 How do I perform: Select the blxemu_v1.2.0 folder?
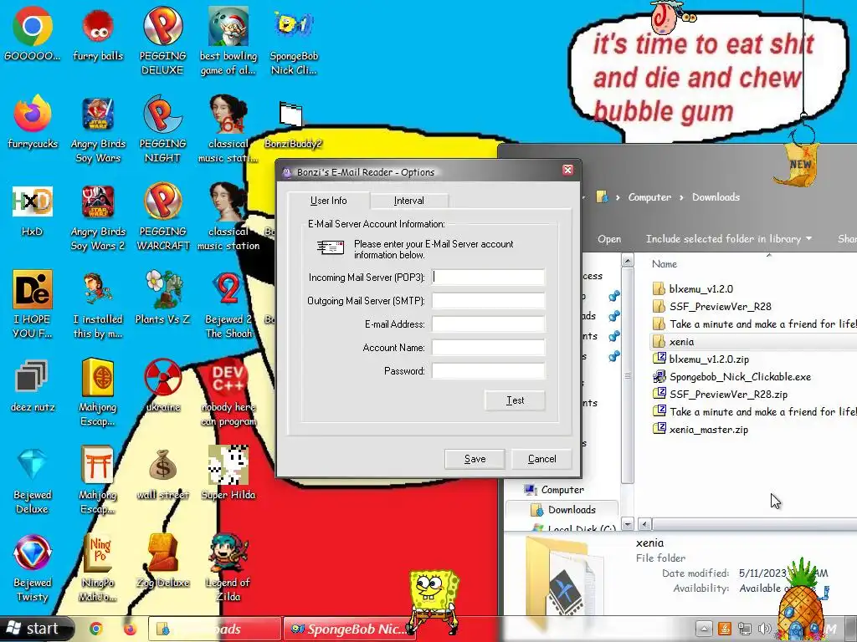(x=693, y=288)
